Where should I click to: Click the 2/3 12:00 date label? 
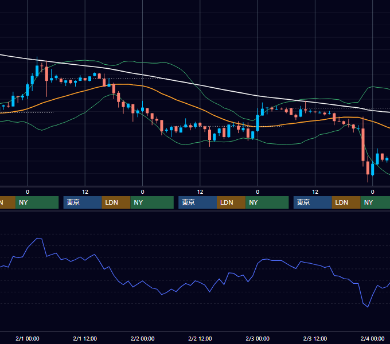[315, 338]
